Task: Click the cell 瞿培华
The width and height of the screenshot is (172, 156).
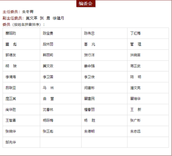Action: point(148,99)
